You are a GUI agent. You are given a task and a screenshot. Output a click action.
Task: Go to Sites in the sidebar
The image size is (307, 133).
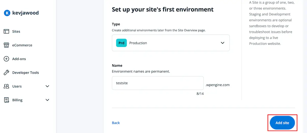click(16, 31)
